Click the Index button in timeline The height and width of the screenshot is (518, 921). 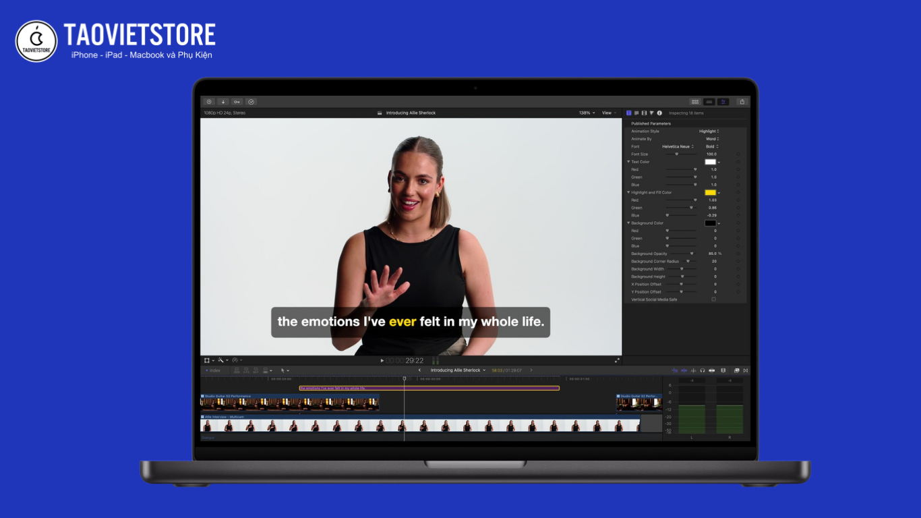213,370
